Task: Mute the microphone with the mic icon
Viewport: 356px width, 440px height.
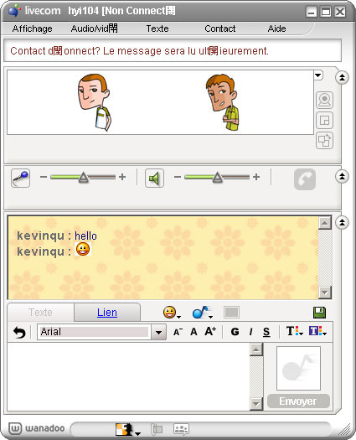Action: 20,179
